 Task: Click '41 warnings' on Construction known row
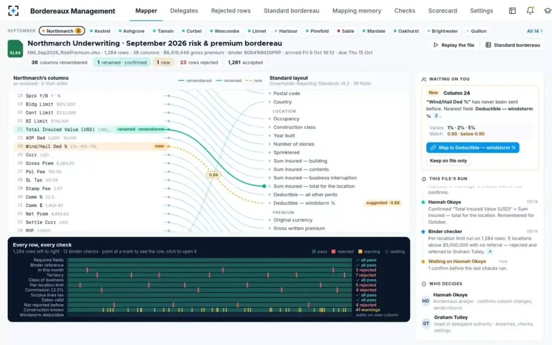pyautogui.click(x=368, y=310)
